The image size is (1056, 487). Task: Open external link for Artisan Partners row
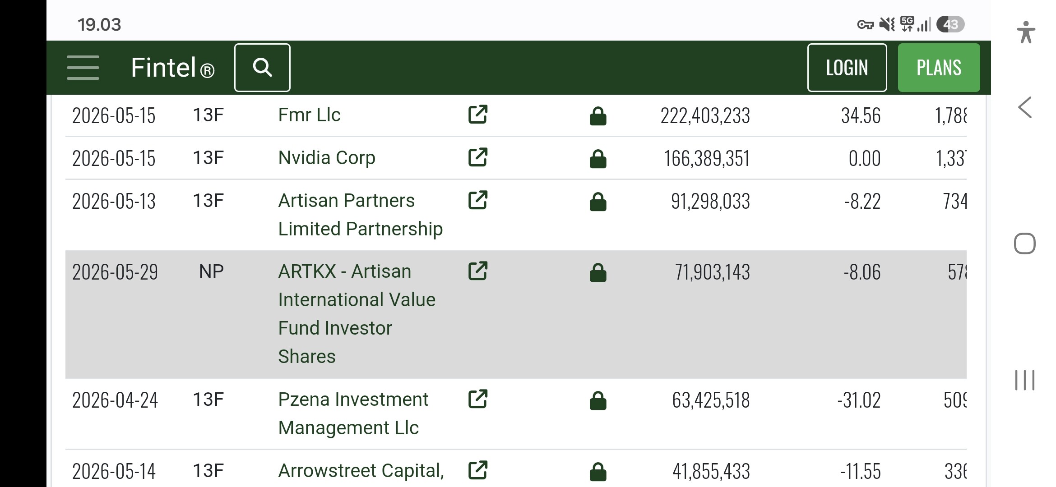pos(478,200)
